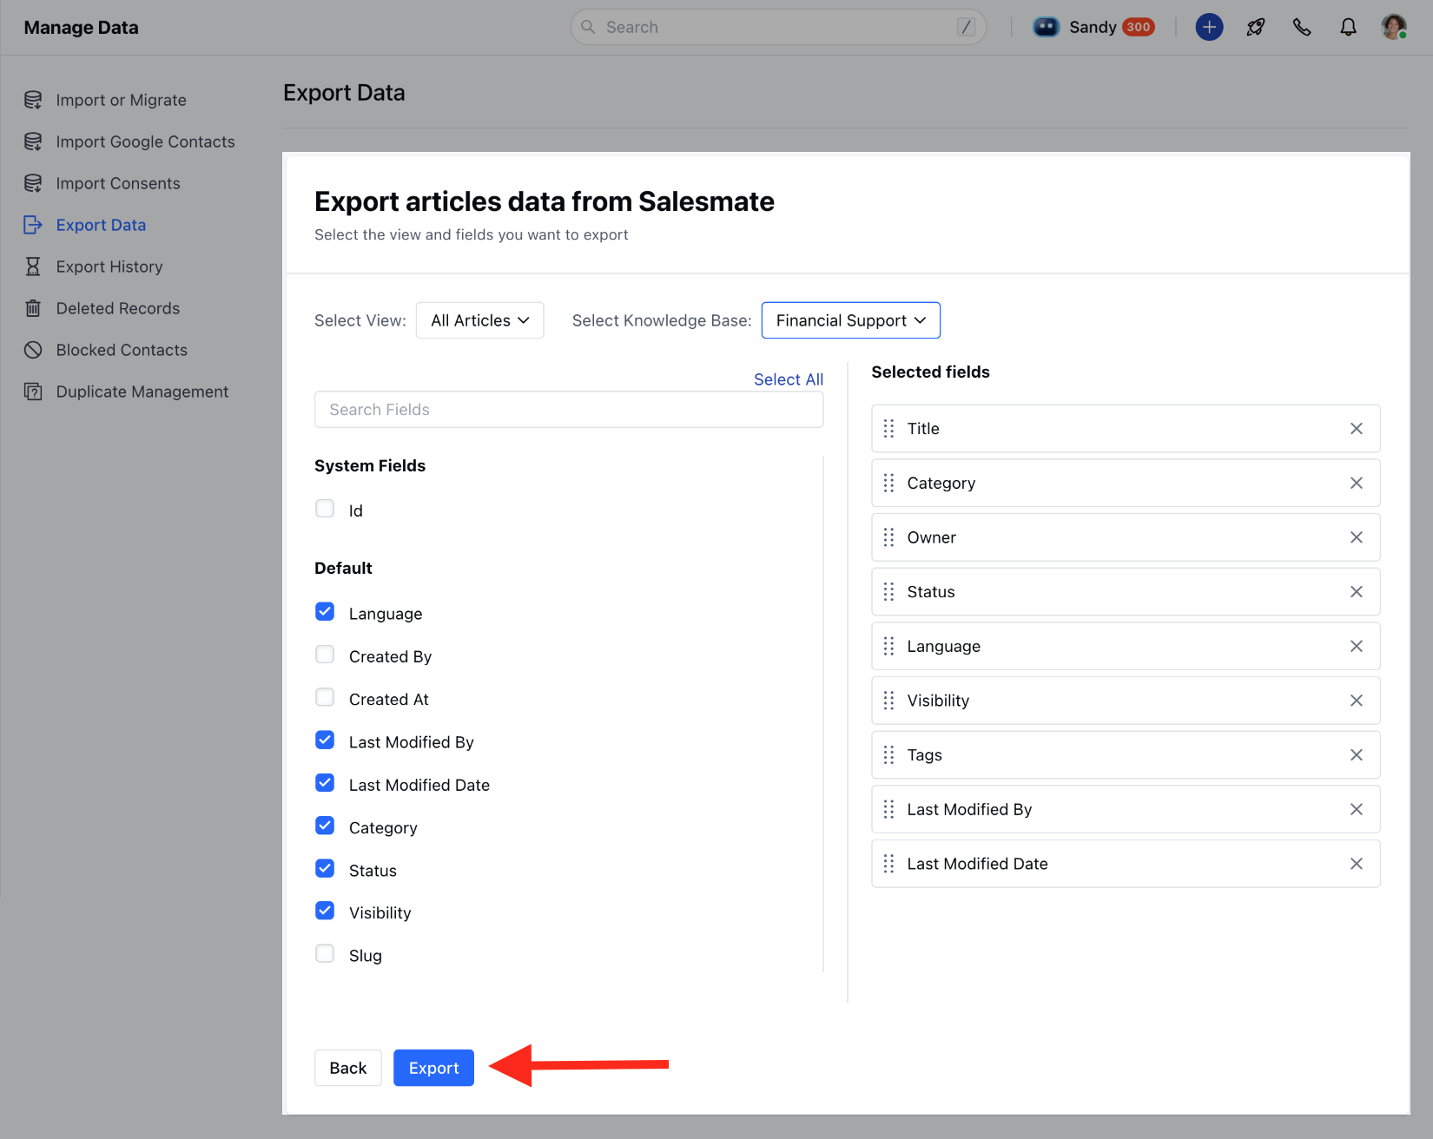The width and height of the screenshot is (1433, 1139).
Task: Go to Import Consents
Action: 118,183
